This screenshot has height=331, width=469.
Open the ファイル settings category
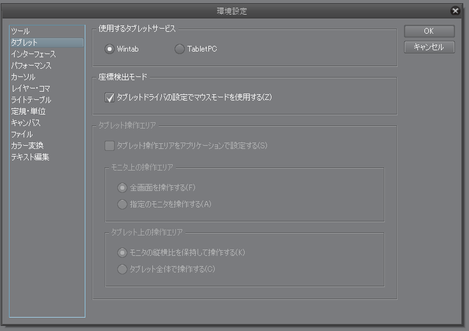tap(47, 134)
